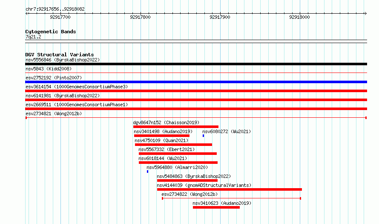This screenshot has width=379, height=224.
Task: Click ruler position 92917800
Action: (x=140, y=17)
